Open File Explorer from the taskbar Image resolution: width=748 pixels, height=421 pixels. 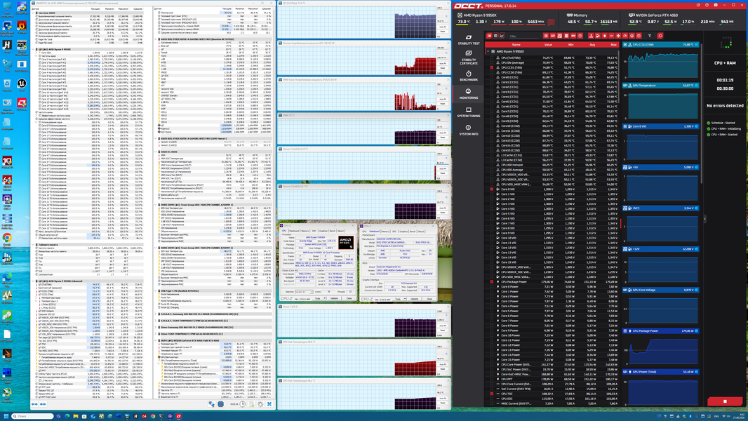pos(75,416)
